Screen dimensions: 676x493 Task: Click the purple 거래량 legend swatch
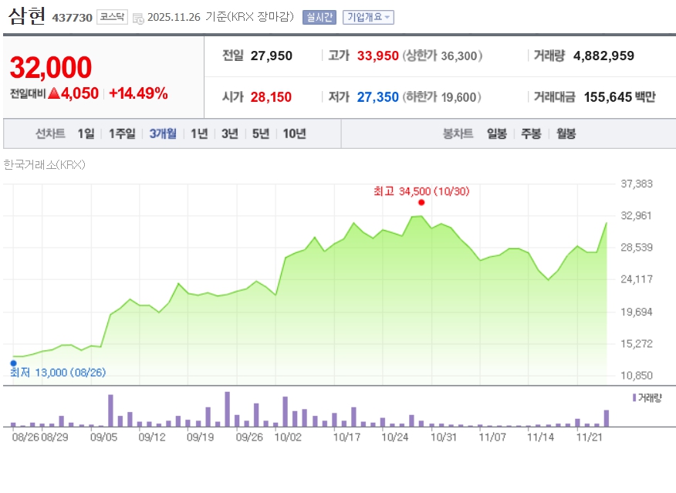click(634, 397)
